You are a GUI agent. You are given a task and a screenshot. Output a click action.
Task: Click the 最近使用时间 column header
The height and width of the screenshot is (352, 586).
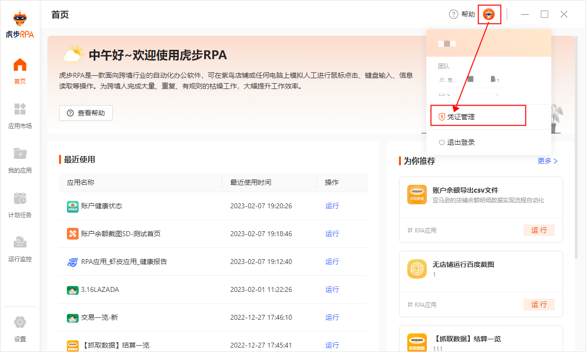(x=251, y=182)
